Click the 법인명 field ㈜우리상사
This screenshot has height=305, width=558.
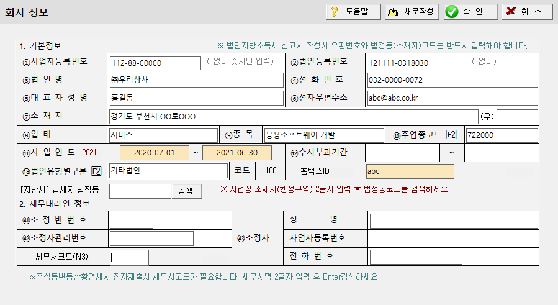tap(196, 80)
